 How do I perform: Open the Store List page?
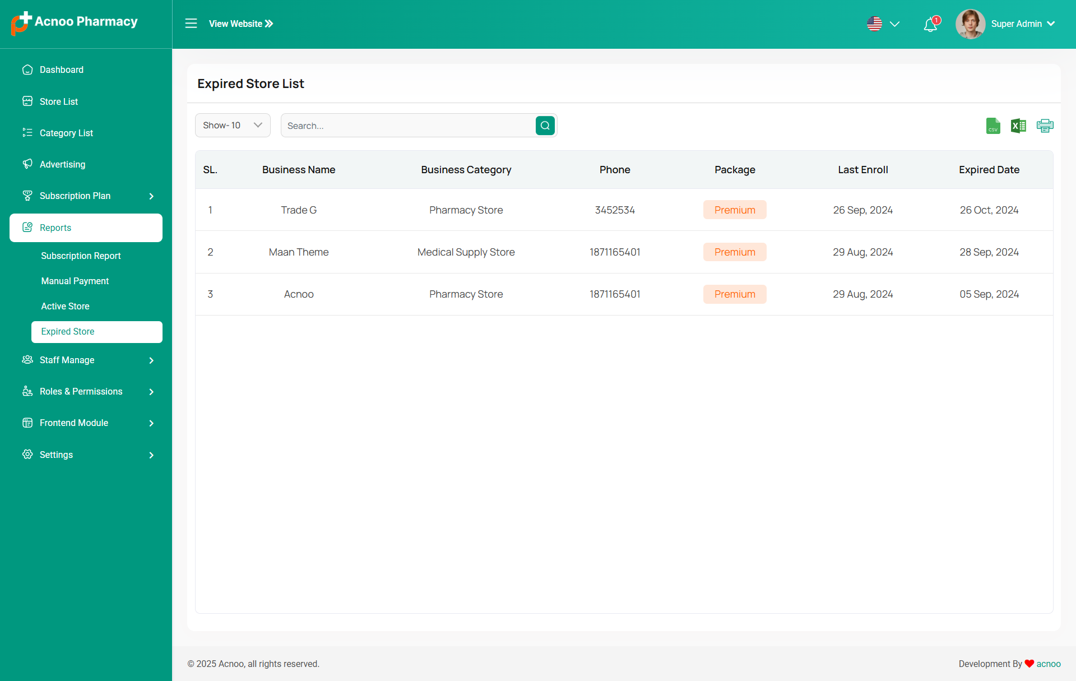click(x=59, y=101)
